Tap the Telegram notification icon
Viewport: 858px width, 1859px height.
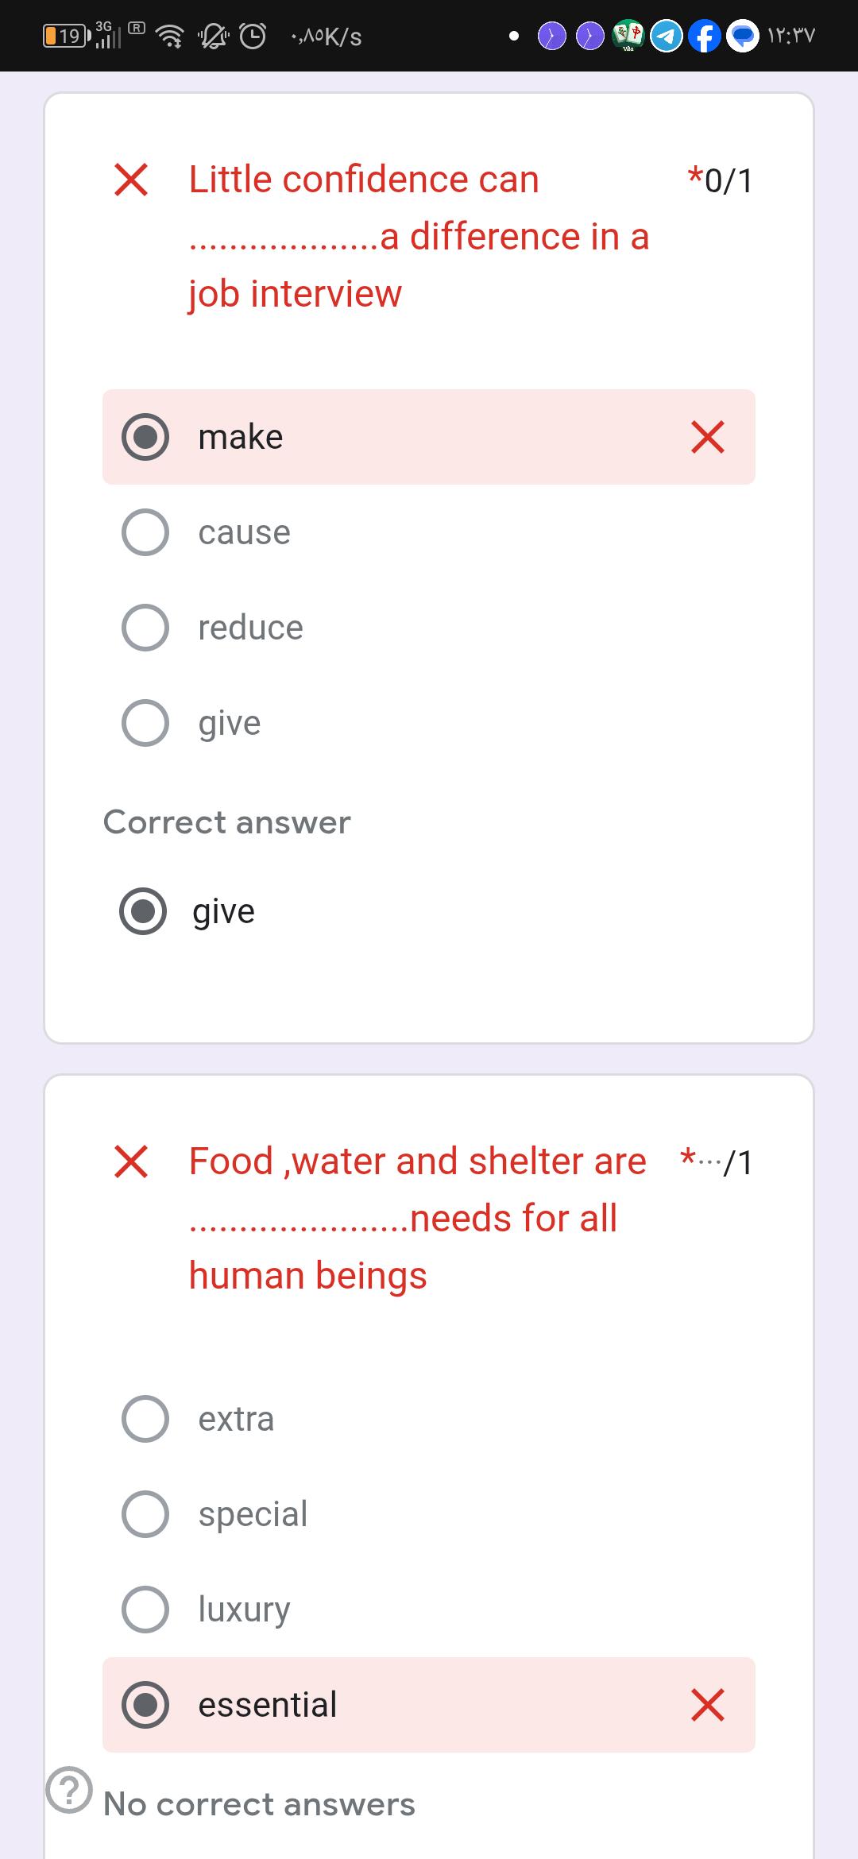(x=666, y=36)
